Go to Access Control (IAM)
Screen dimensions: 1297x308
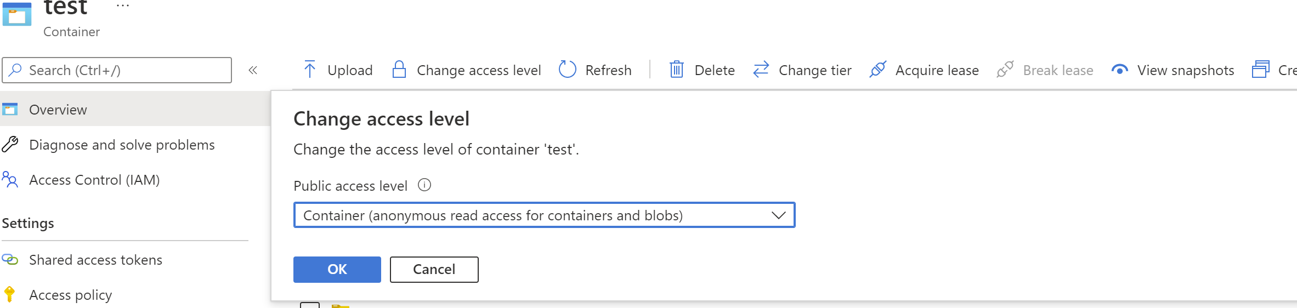point(94,180)
